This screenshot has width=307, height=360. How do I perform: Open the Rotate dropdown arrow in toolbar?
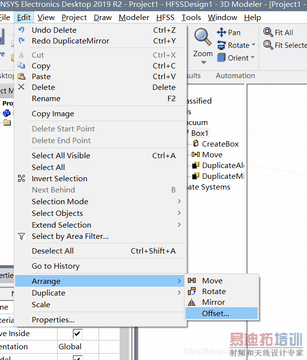[253, 44]
